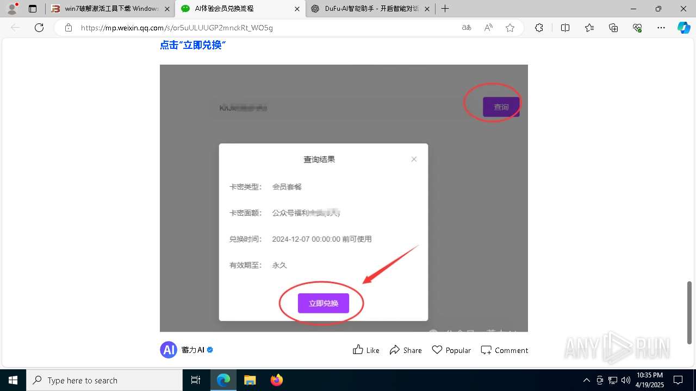The height and width of the screenshot is (391, 696).
Task: Refresh the current page
Action: click(x=39, y=28)
